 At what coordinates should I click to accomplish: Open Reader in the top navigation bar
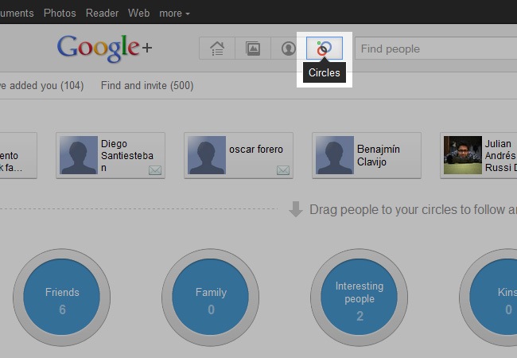pos(102,14)
